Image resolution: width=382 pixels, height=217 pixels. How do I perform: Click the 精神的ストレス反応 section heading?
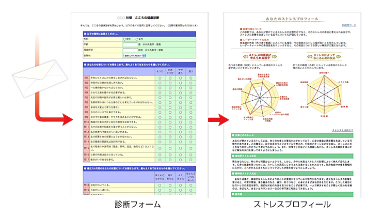[292, 174]
